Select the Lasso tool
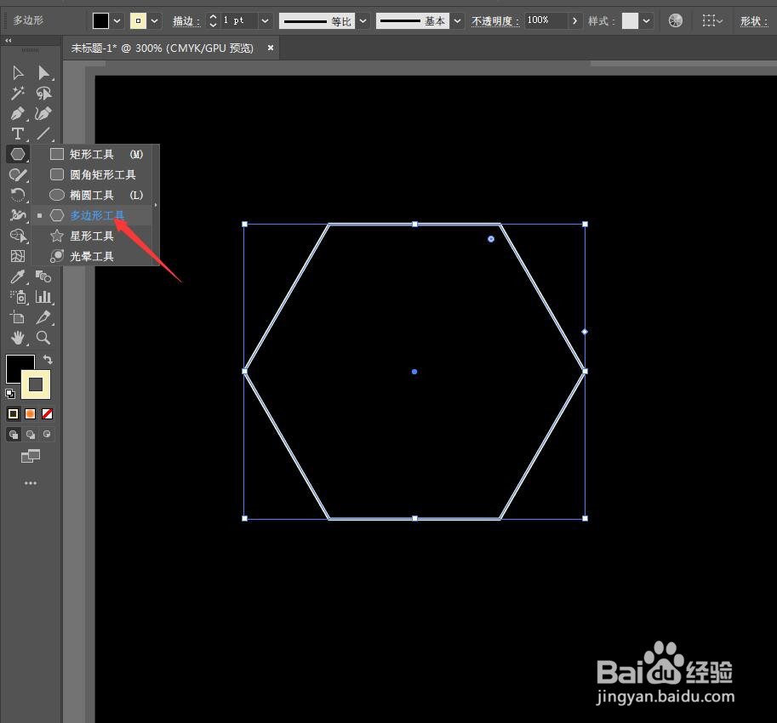Viewport: 777px width, 723px height. [x=43, y=93]
